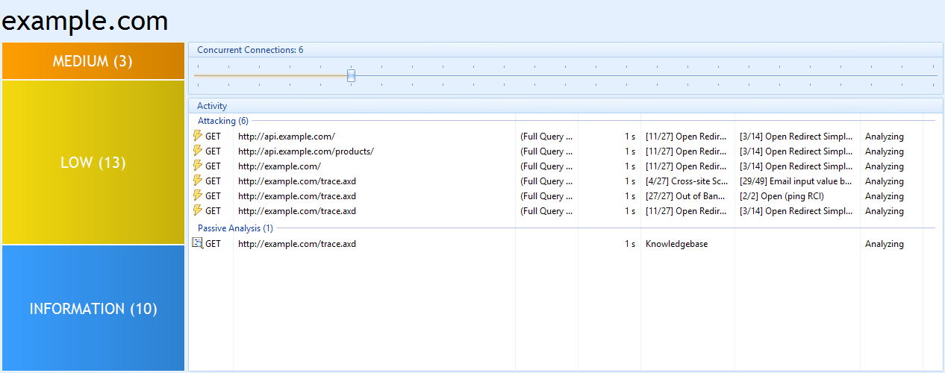Click the Concurrent Connections slider handle
The width and height of the screenshot is (945, 373).
click(351, 75)
